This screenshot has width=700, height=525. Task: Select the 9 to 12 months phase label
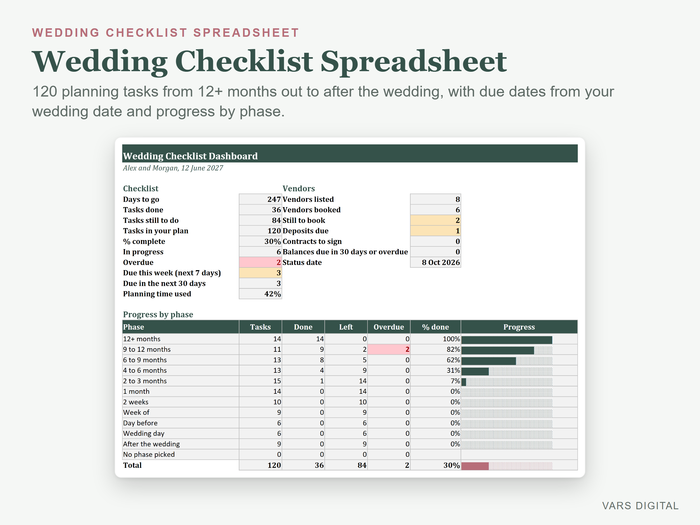[x=146, y=349]
